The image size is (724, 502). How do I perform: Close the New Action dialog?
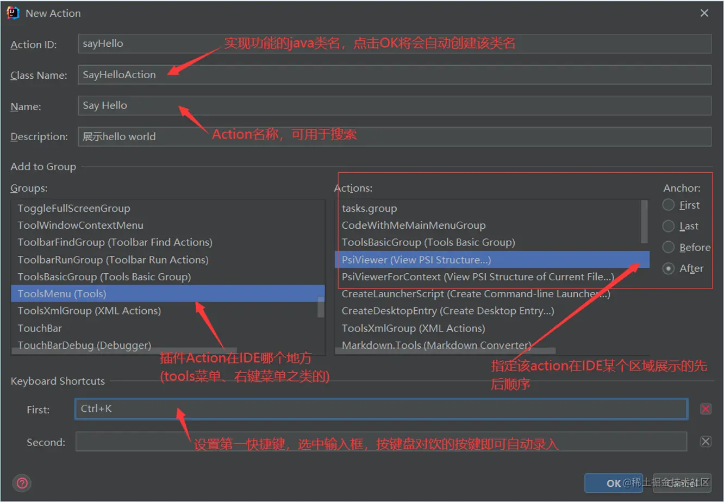coord(704,13)
